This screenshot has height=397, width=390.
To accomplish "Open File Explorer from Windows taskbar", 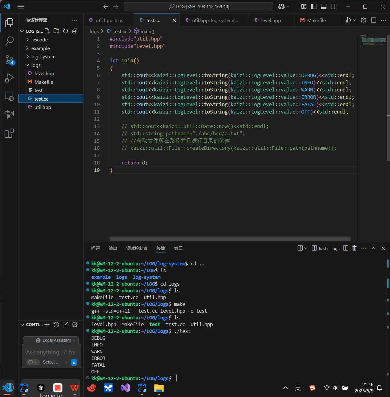I will [159, 388].
